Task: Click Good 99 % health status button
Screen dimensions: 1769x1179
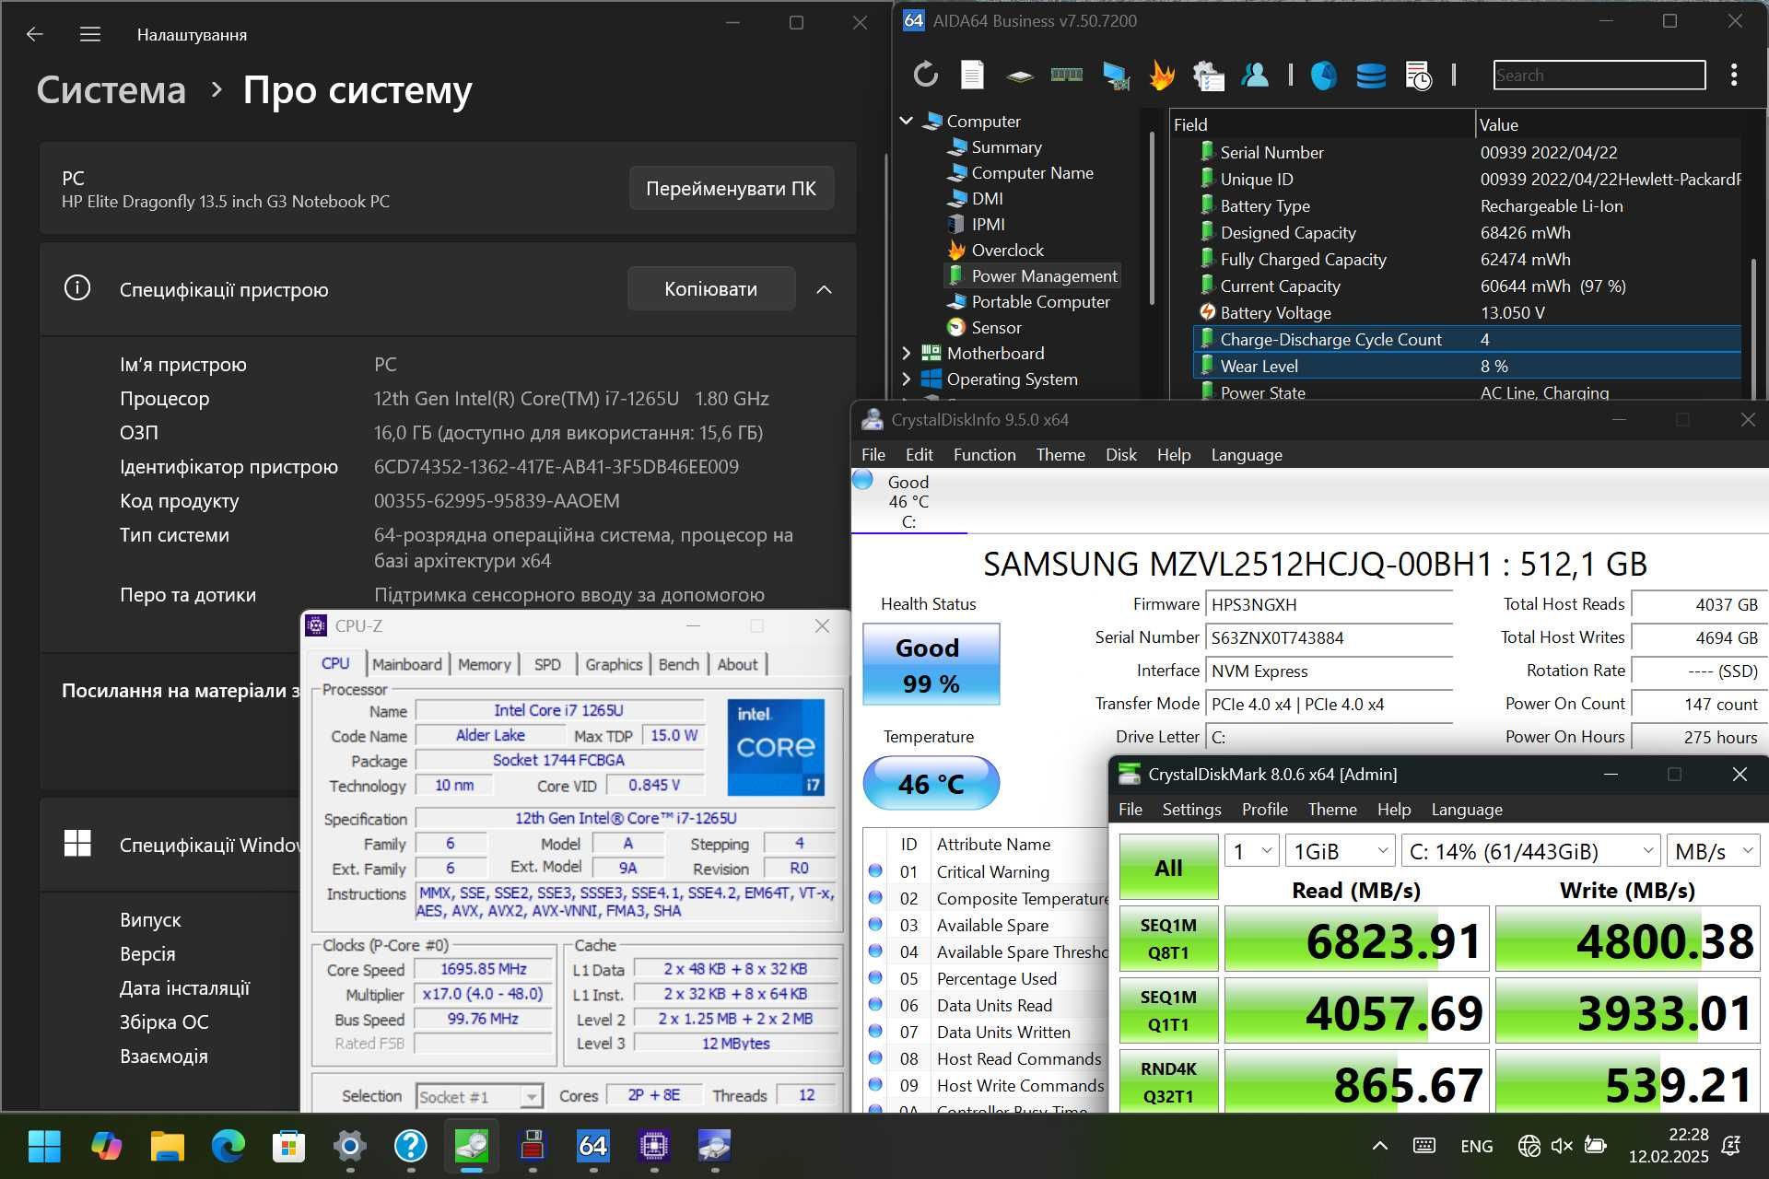Action: 931,664
